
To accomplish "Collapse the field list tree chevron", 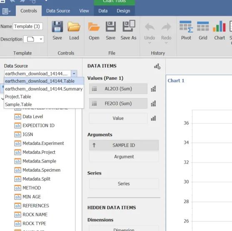I will click(x=2, y=99).
